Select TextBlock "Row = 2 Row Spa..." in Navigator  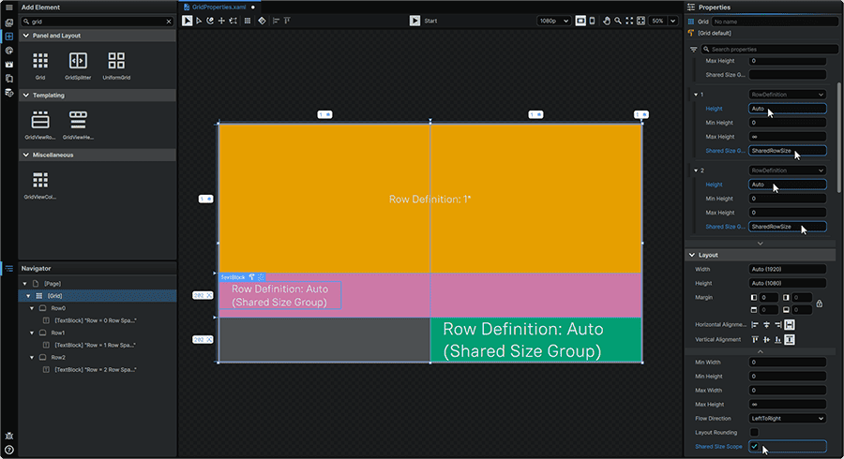point(96,370)
